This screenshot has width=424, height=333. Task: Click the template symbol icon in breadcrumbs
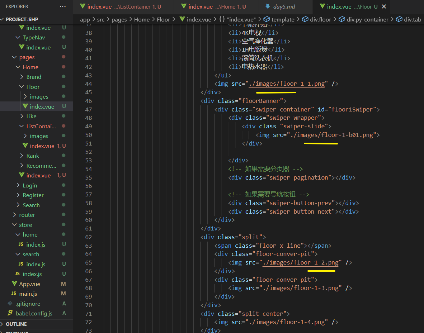(x=267, y=19)
